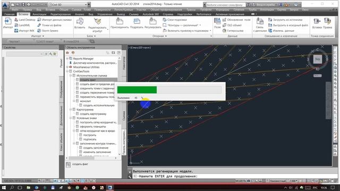Collapse the CivilGeoTools tree node
The width and height of the screenshot is (340, 191).
67,71
